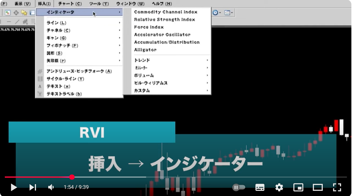This screenshot has height=196, width=353.
Task: Expand the チャネル (C) submenu
Action: 79,30
